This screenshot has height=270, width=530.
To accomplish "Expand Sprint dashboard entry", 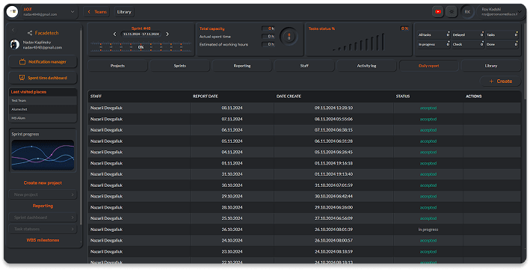I will (x=43, y=218).
